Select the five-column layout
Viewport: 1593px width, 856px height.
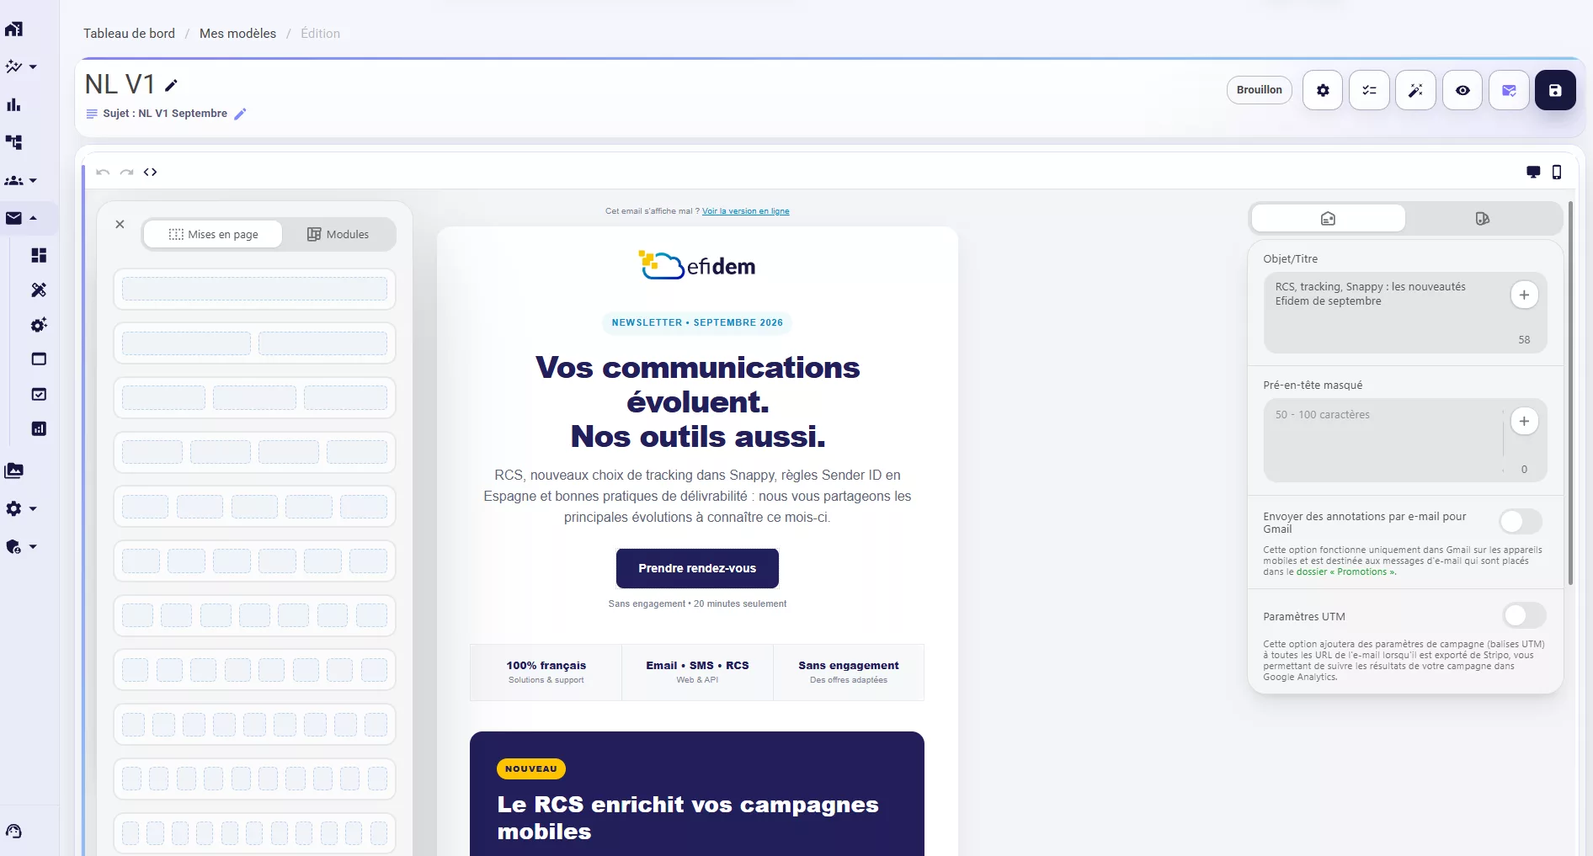pyautogui.click(x=254, y=507)
